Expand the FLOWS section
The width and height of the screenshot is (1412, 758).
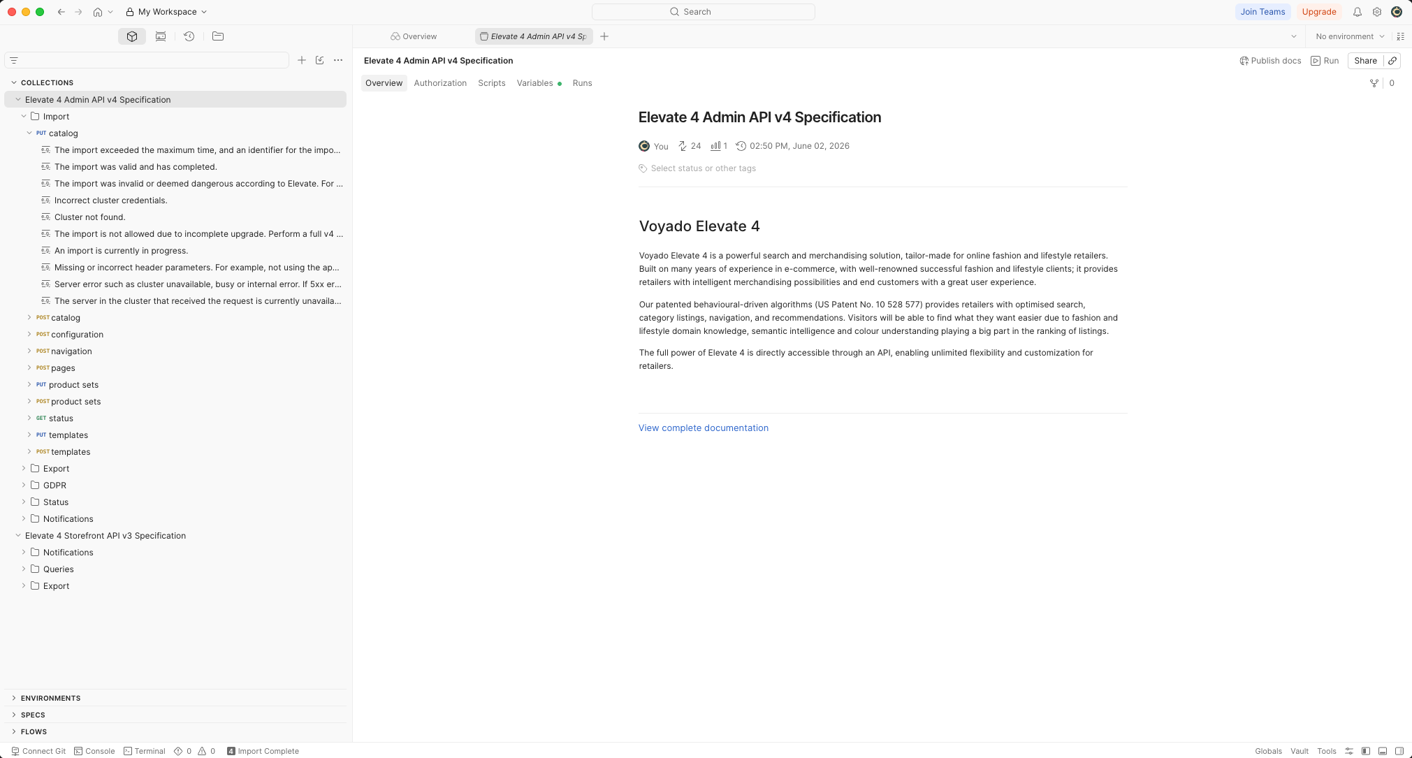click(x=14, y=731)
